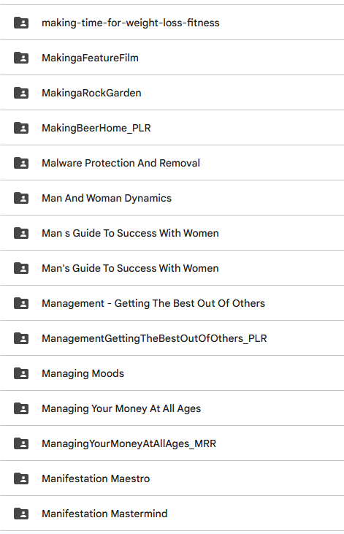The width and height of the screenshot is (344, 534).
Task: Select the folder icon beside MakingBeerHome_PLR
Action: [21, 128]
